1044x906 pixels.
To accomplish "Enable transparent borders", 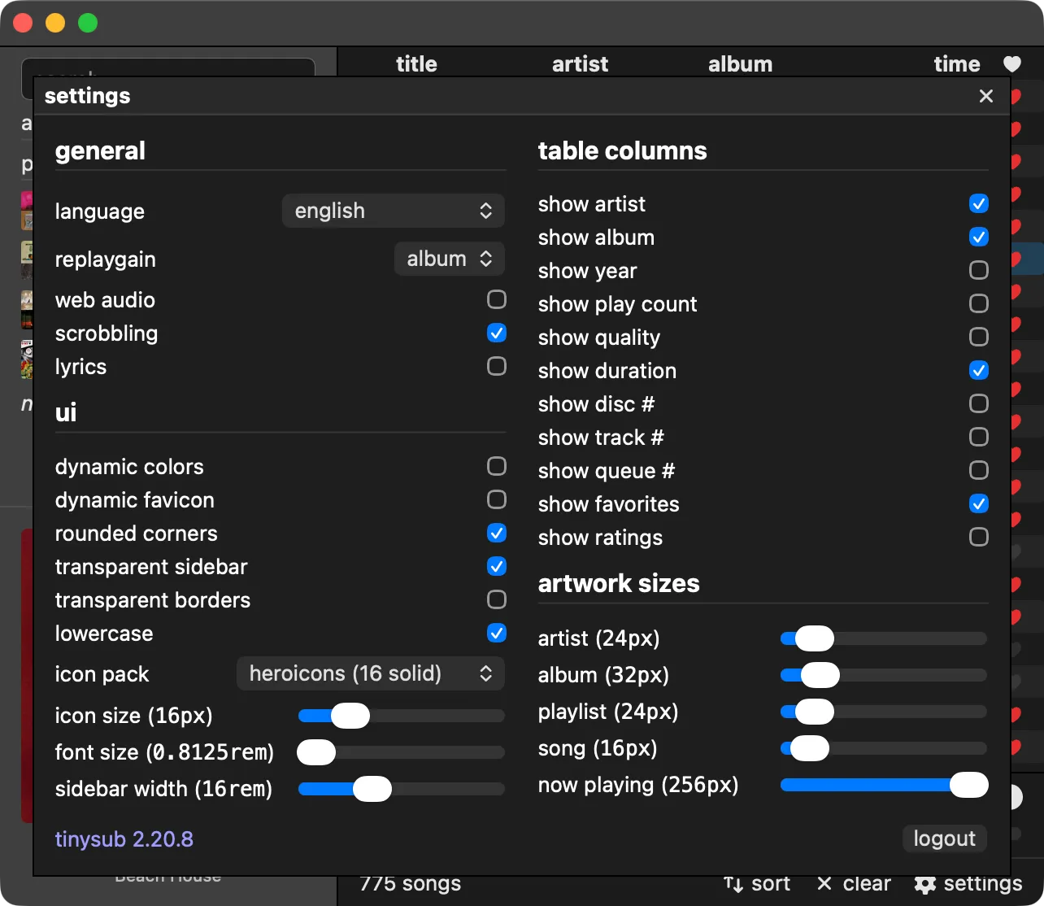I will (x=497, y=599).
